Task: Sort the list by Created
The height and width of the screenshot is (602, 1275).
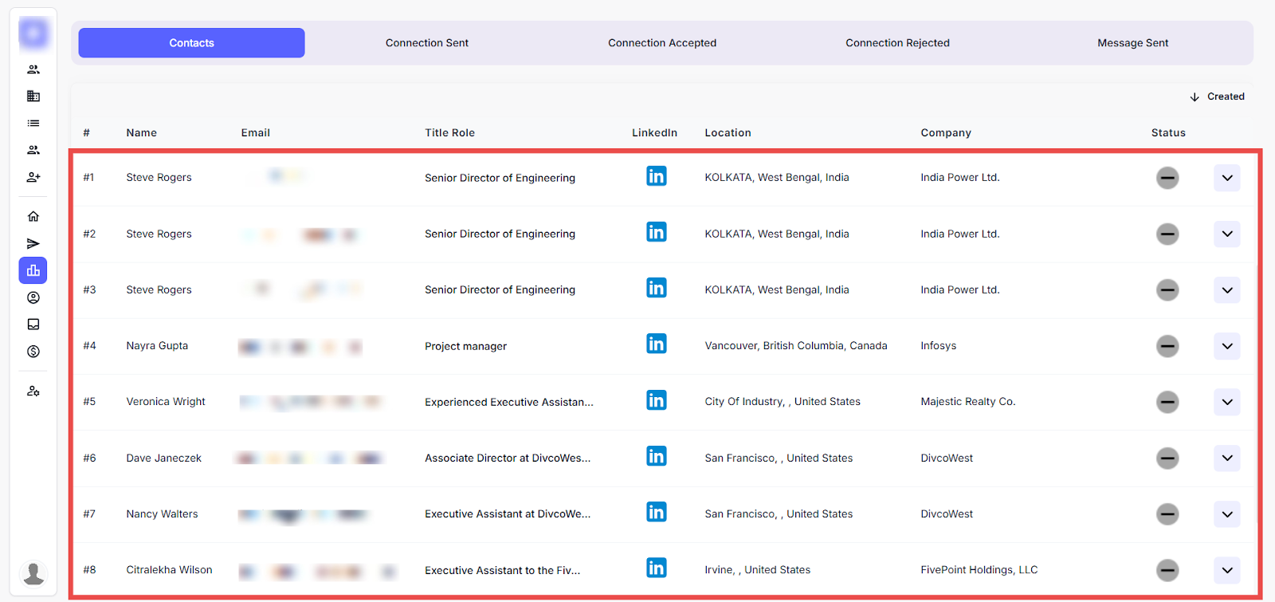Action: (1217, 96)
